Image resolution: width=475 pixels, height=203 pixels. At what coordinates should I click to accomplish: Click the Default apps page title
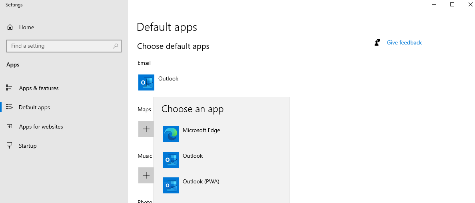click(167, 27)
